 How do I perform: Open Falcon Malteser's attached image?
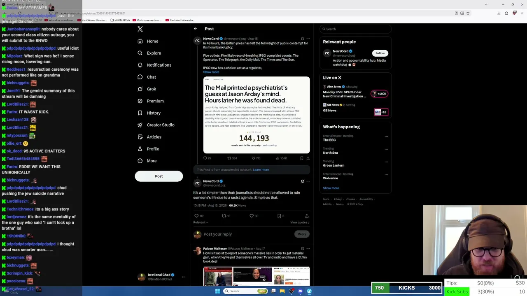click(x=257, y=276)
